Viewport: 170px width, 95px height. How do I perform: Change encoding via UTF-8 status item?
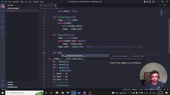coord(141,89)
